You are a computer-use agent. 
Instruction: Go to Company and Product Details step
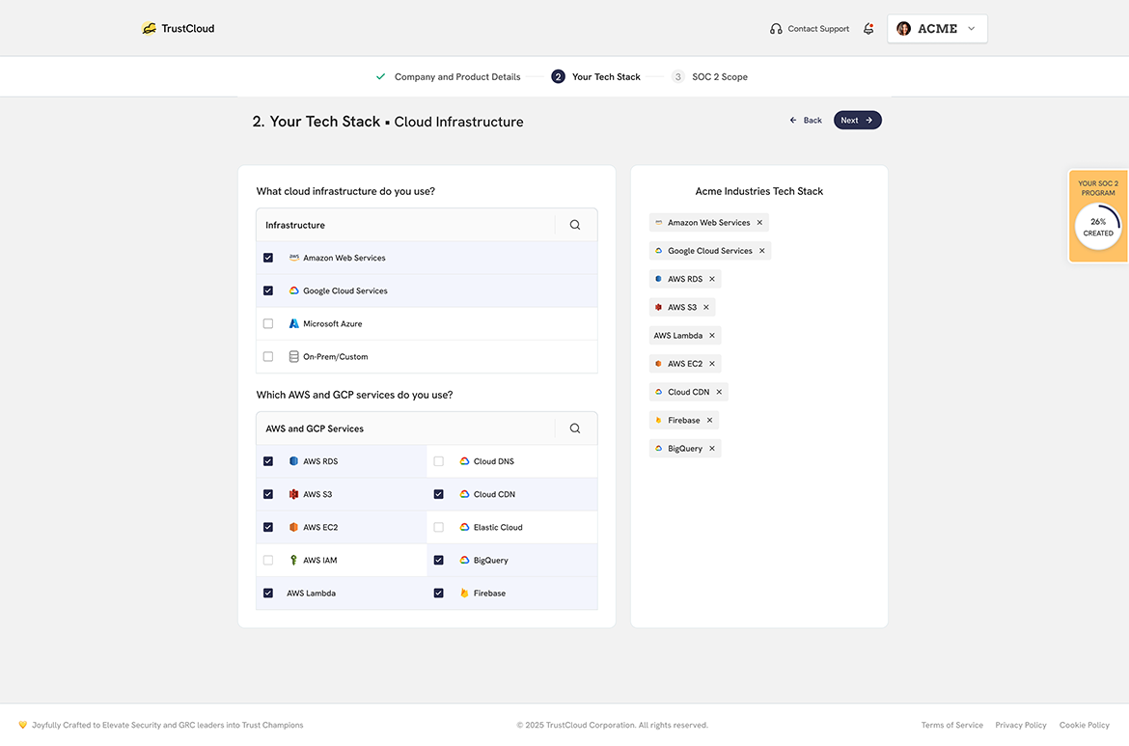457,77
